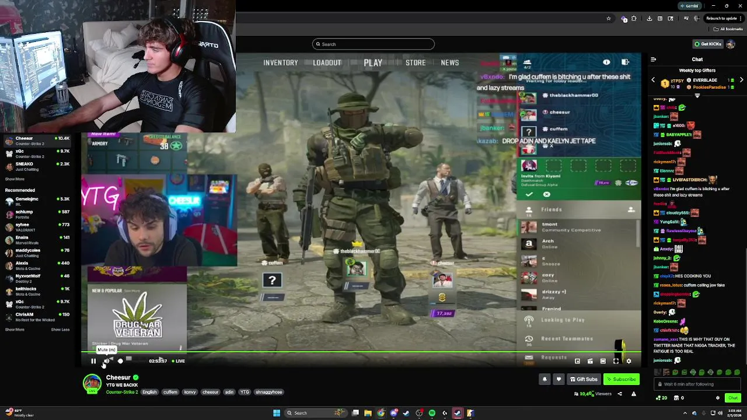Bookmark the page with the star icon
Viewport: 747px width, 420px height.
[x=609, y=19]
